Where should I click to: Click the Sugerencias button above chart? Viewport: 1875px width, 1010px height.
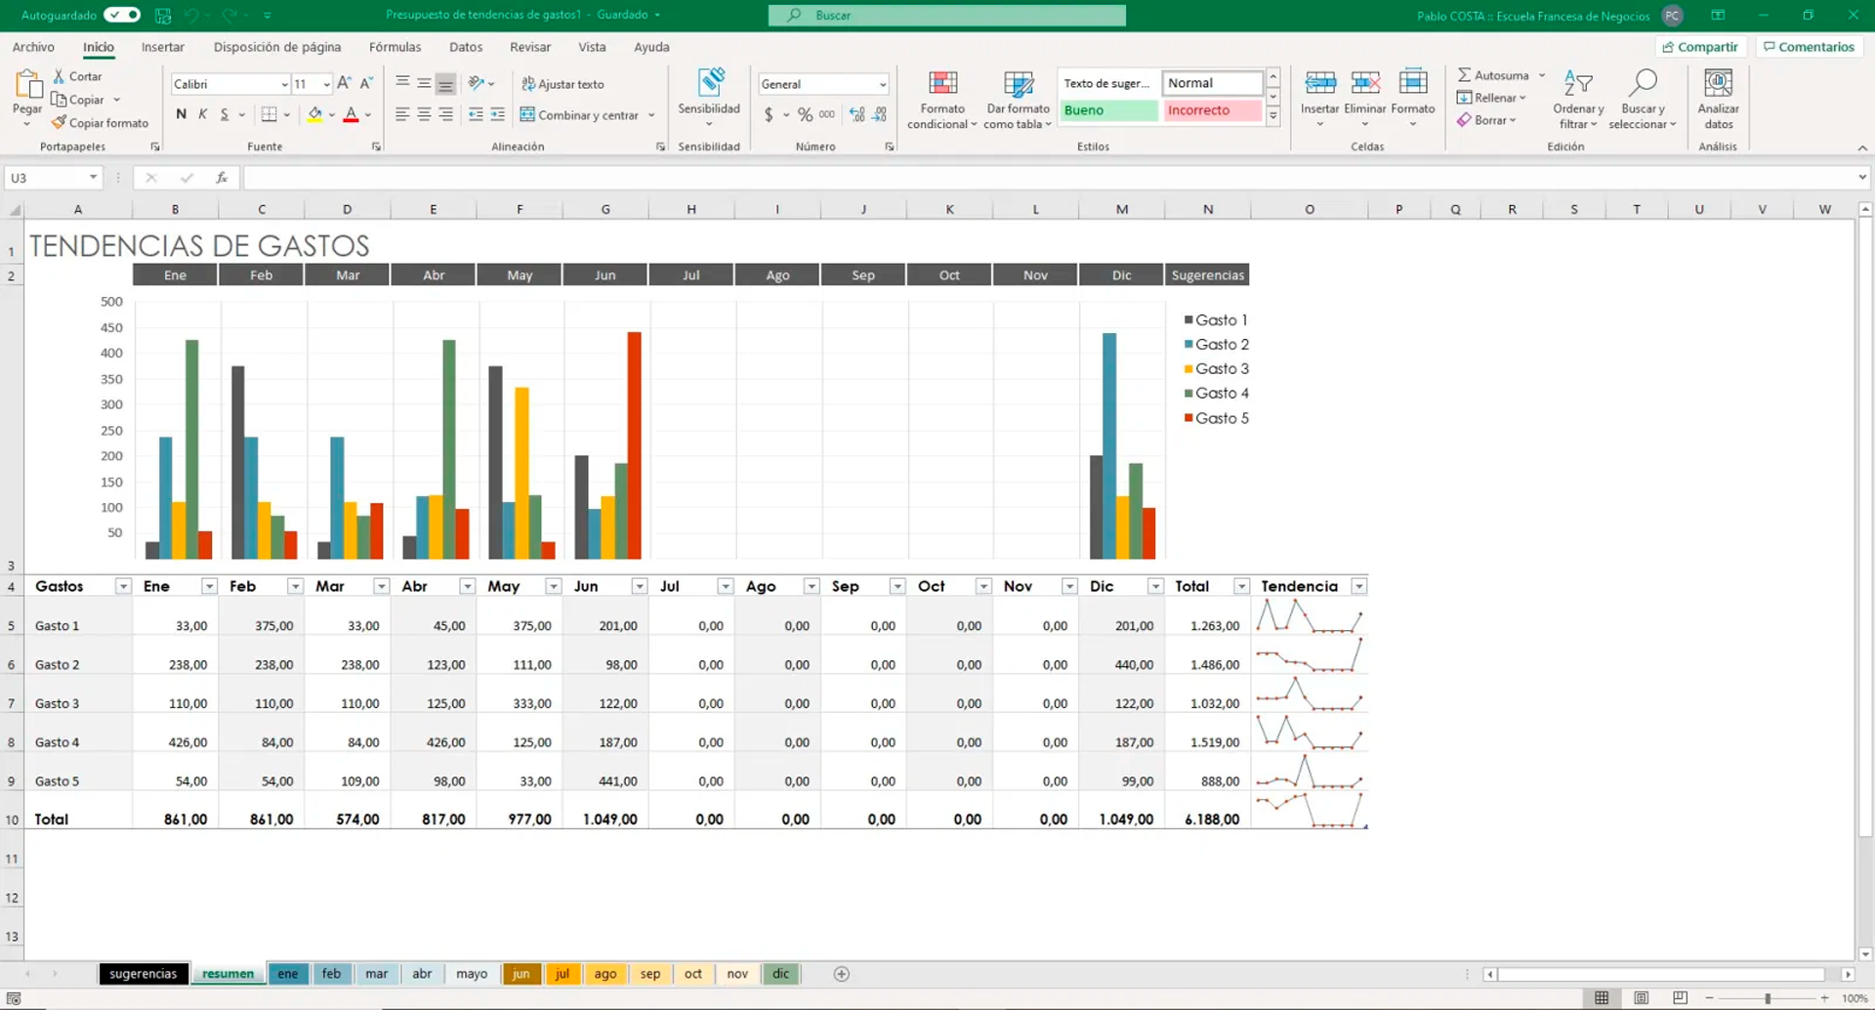tap(1207, 275)
